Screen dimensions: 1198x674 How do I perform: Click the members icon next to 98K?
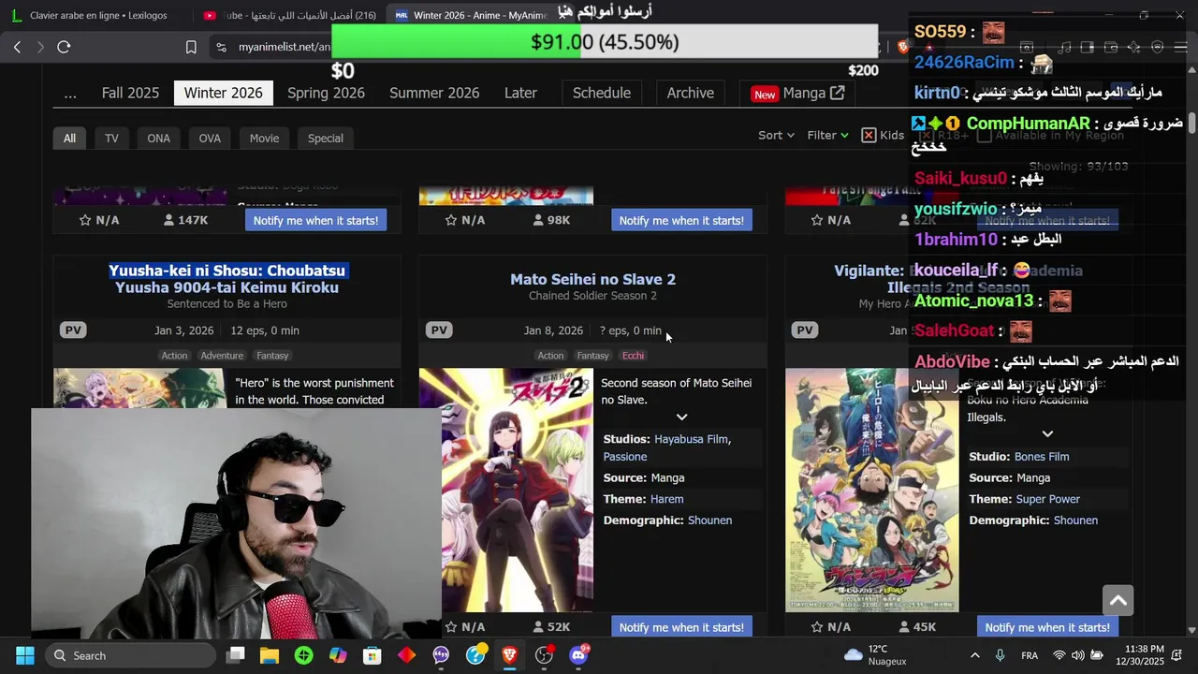click(538, 220)
